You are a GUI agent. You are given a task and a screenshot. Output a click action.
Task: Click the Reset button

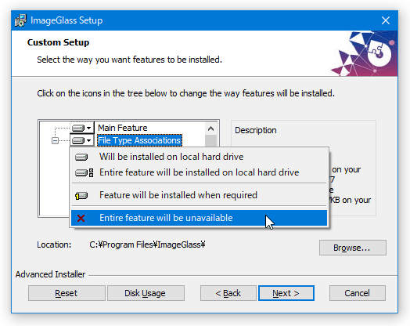pos(67,293)
